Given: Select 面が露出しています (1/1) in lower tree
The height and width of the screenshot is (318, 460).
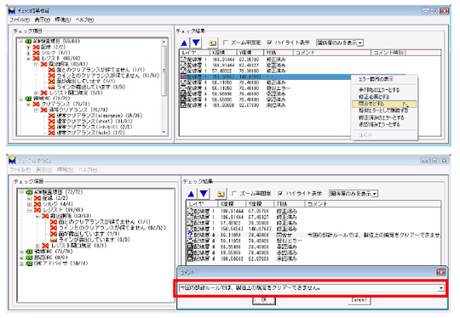Looking at the screenshot, I should [89, 234].
